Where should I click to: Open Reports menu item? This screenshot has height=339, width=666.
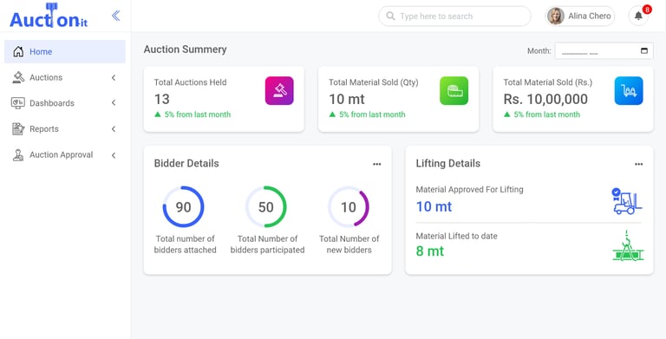pos(65,128)
